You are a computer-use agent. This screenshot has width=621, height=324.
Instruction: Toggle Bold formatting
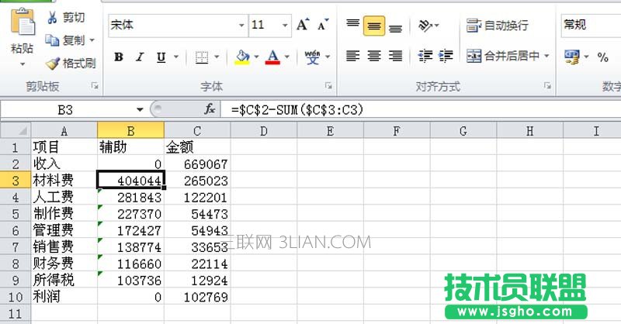(x=119, y=57)
